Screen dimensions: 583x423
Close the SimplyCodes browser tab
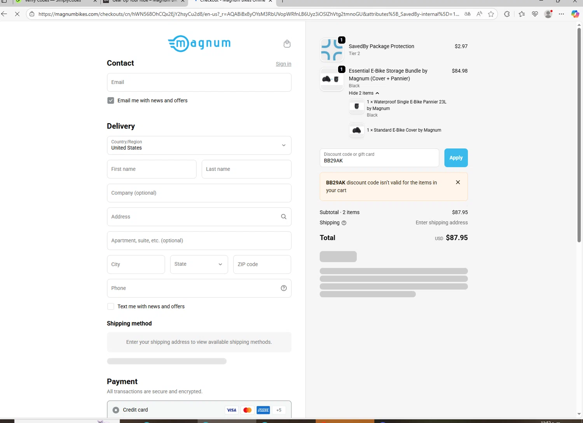[x=95, y=1]
